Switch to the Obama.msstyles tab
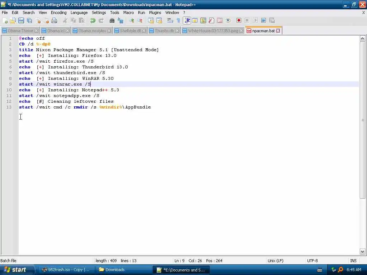This screenshot has width=367, height=275. pyautogui.click(x=92, y=31)
